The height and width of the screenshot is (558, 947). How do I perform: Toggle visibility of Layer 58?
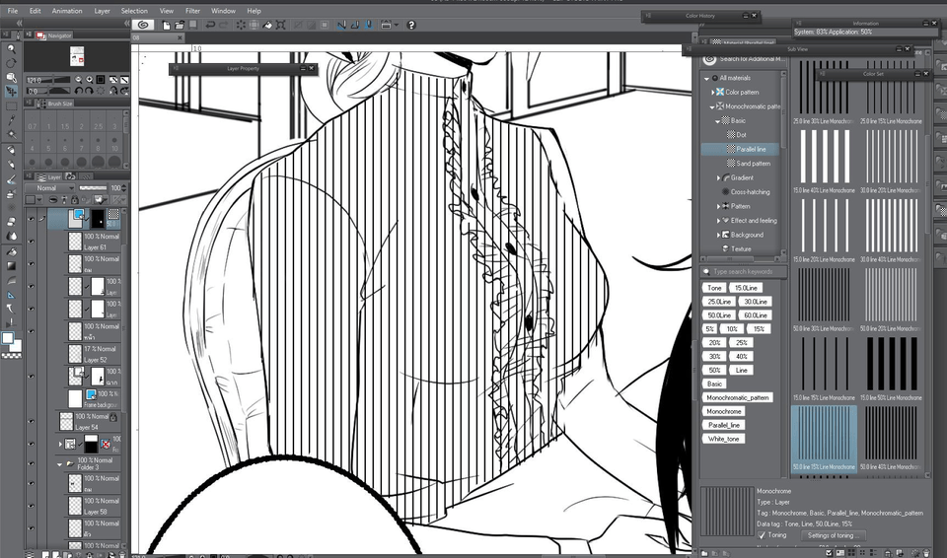[x=32, y=507]
